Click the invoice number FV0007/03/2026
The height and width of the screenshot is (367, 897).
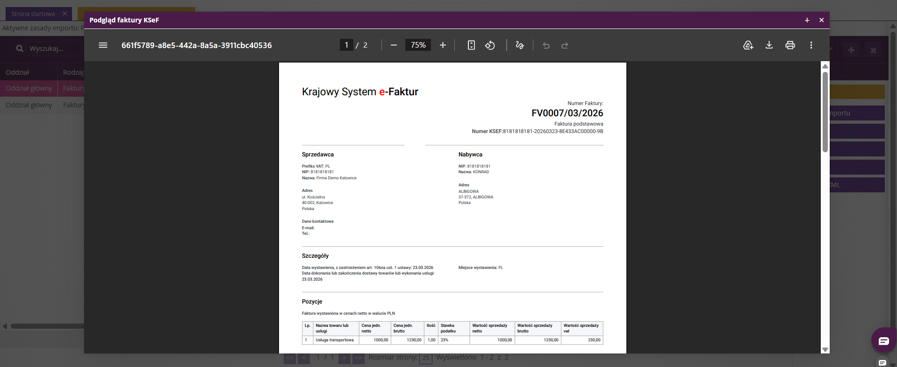pyautogui.click(x=567, y=113)
